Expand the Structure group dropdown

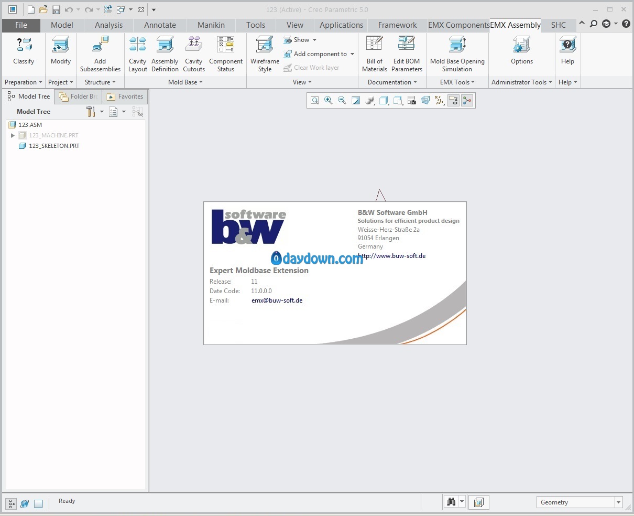click(x=100, y=82)
